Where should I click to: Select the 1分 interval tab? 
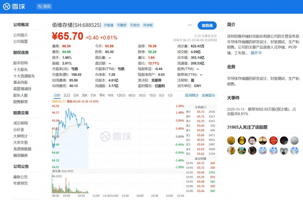click(170, 95)
